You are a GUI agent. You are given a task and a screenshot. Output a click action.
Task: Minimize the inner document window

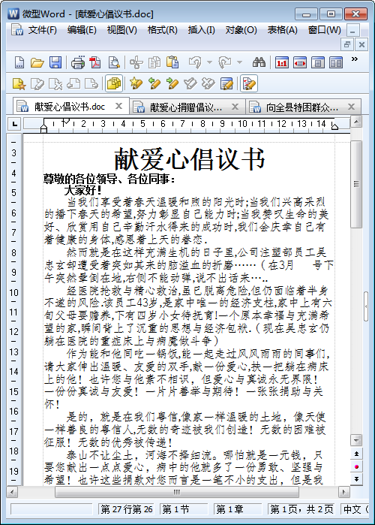(352, 30)
